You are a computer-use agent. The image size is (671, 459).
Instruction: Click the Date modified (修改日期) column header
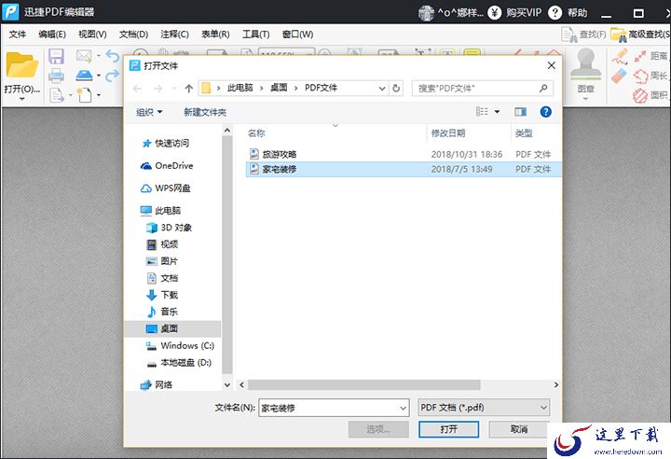coord(448,133)
